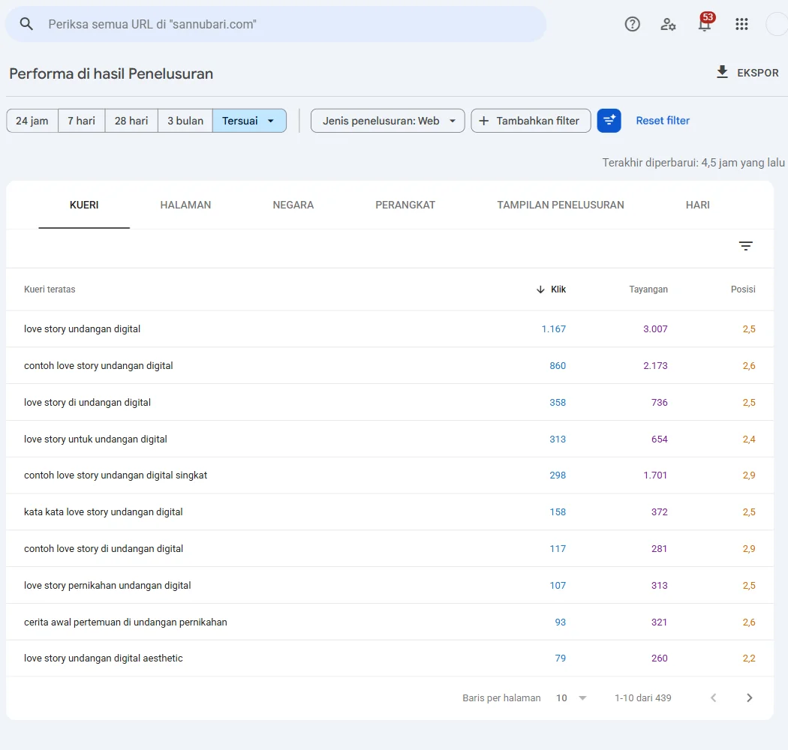Open user and permission settings icon
Screen dimensions: 788x750
coord(668,23)
